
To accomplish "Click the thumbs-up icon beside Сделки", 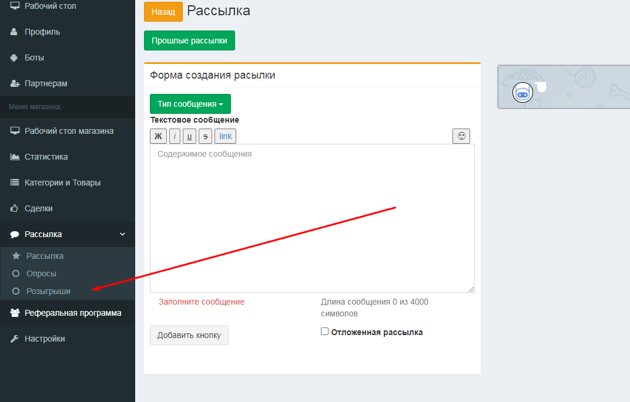I will [x=15, y=208].
